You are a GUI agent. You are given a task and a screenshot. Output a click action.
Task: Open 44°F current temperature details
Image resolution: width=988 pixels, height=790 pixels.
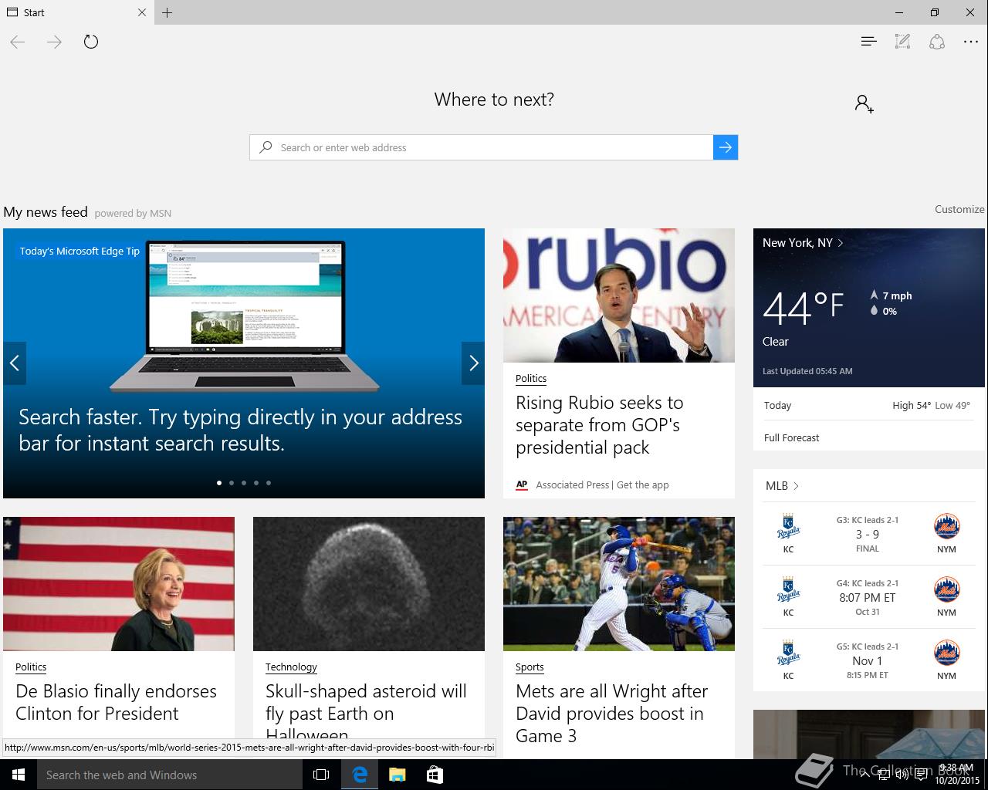click(x=803, y=308)
